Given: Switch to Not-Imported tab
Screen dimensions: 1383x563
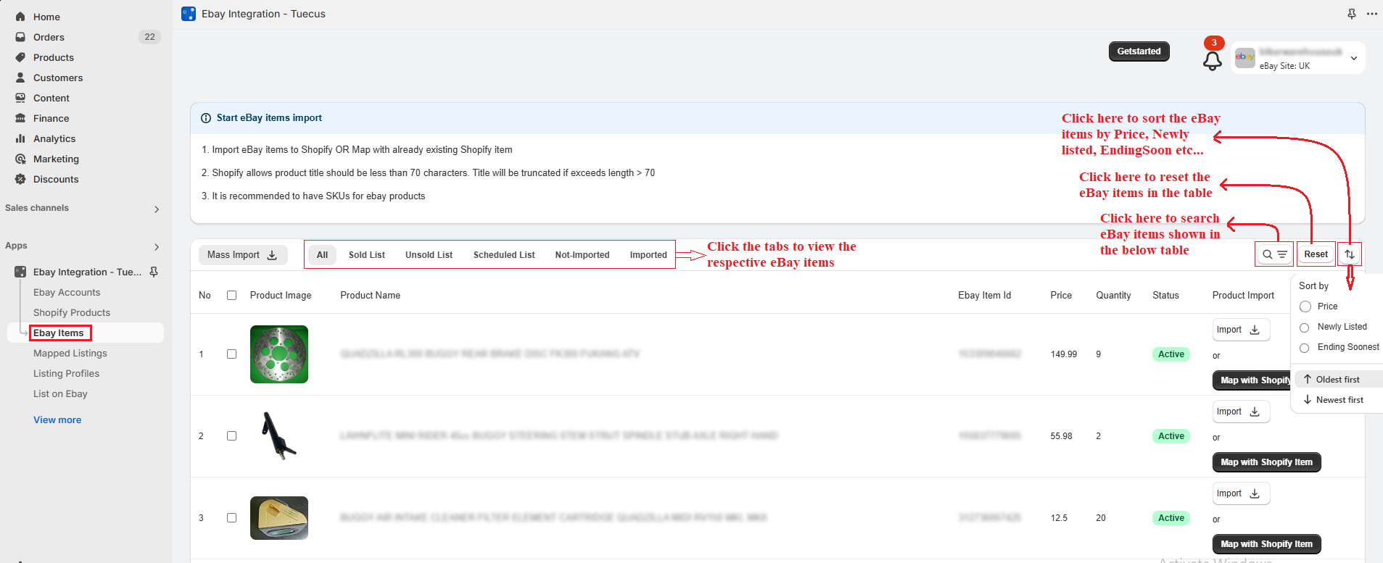Looking at the screenshot, I should click(582, 255).
